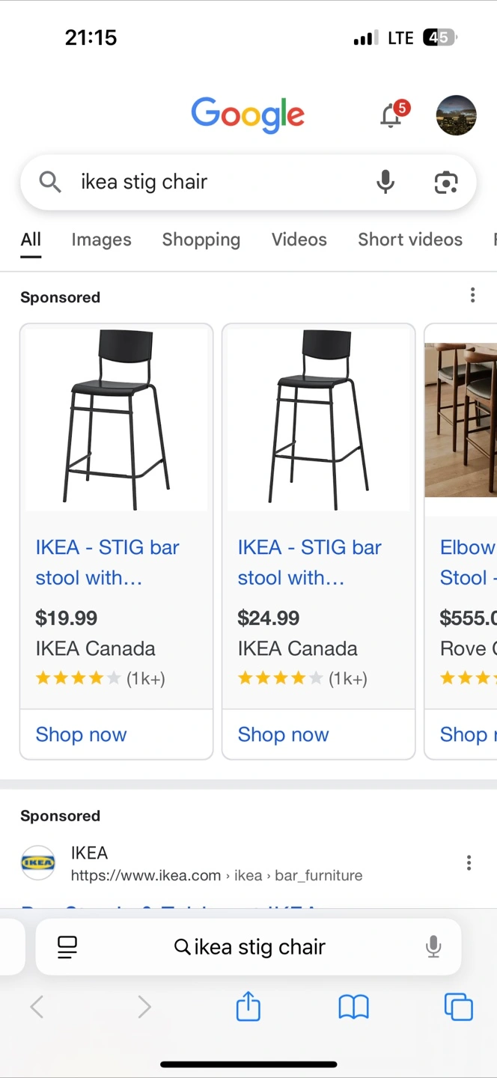Screen dimensions: 497x1078
Task: Show Safari open tabs overview
Action: click(x=458, y=1007)
